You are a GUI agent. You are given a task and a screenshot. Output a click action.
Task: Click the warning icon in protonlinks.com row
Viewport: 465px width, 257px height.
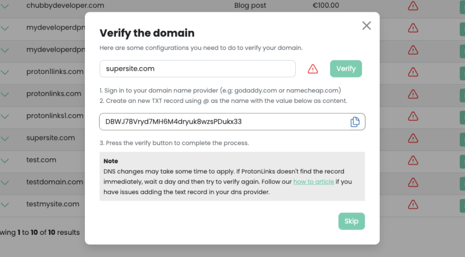(x=413, y=94)
